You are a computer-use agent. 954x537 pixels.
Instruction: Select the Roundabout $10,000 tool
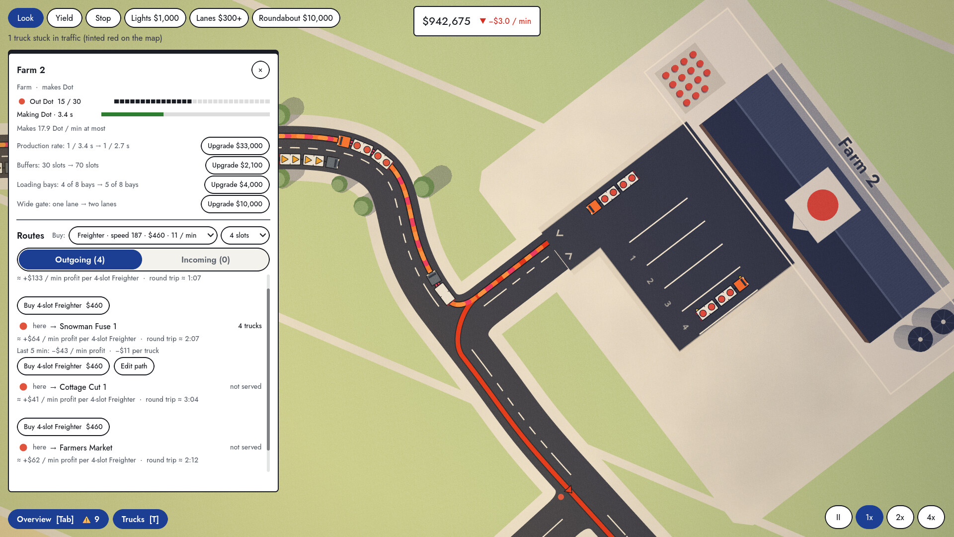(296, 18)
